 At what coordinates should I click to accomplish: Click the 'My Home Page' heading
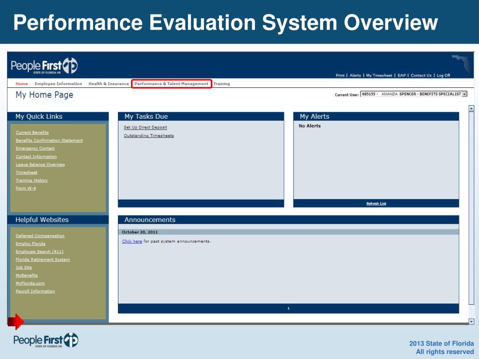point(44,95)
